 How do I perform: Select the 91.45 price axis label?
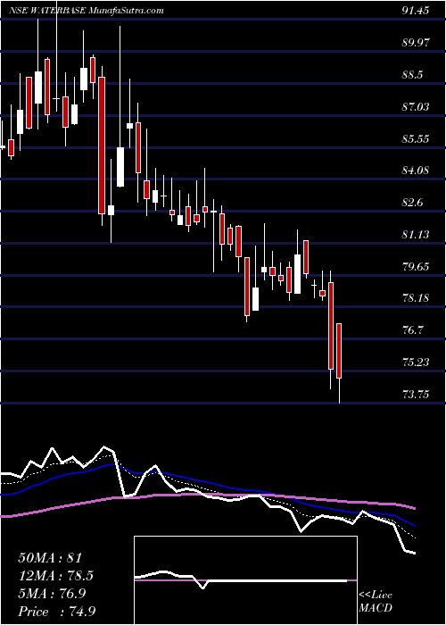pyautogui.click(x=416, y=11)
